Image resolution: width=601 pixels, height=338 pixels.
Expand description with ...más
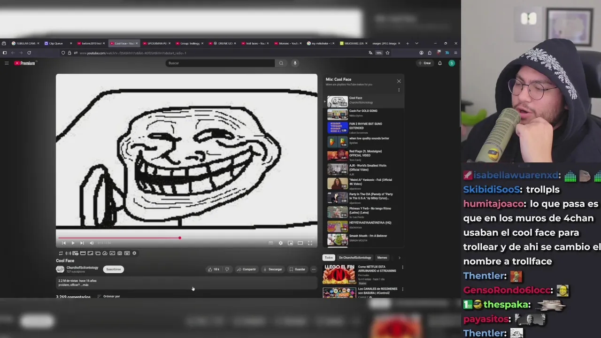coord(85,285)
